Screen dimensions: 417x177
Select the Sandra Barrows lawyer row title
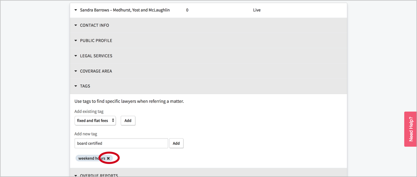click(x=125, y=10)
